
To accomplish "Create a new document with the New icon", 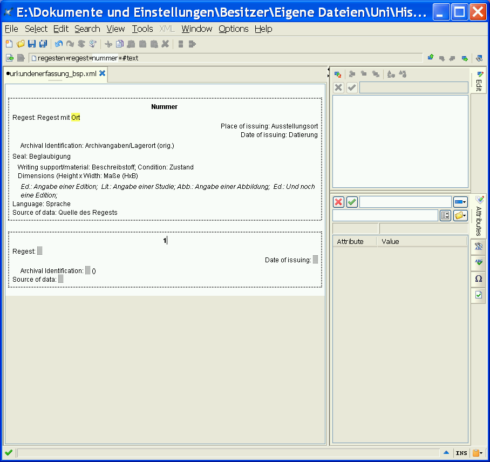I will coord(9,44).
